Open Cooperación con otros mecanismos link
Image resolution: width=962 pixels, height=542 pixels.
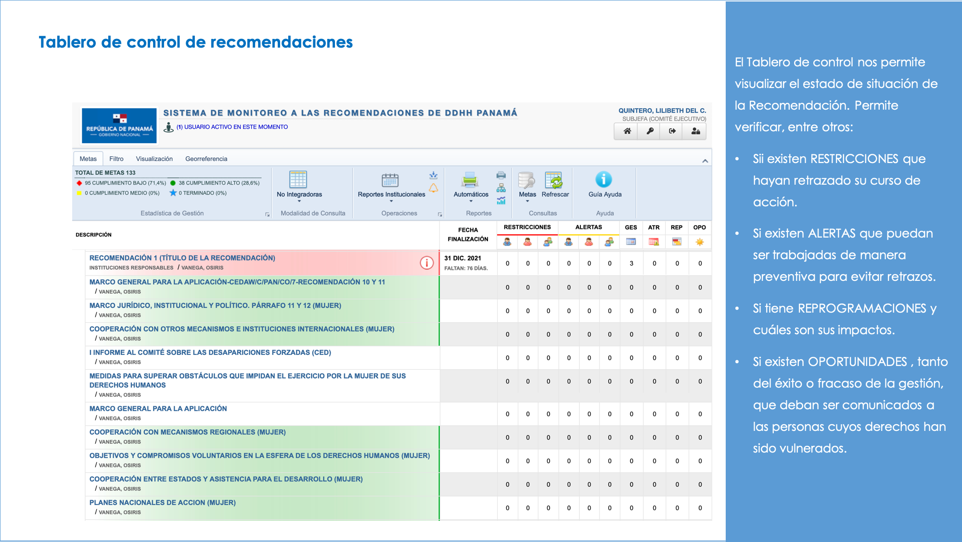point(242,329)
